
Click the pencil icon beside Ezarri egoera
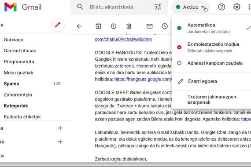[181, 81]
